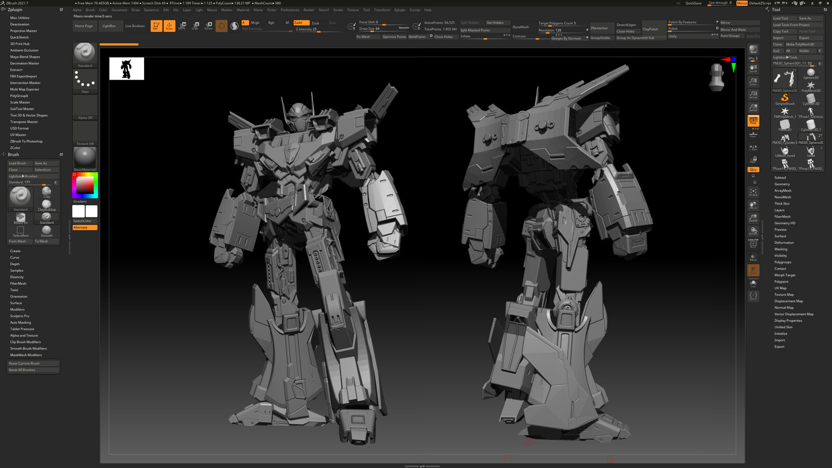Select the PolyMesh3D star tool
Screen dimensions: 832x468
point(811,86)
